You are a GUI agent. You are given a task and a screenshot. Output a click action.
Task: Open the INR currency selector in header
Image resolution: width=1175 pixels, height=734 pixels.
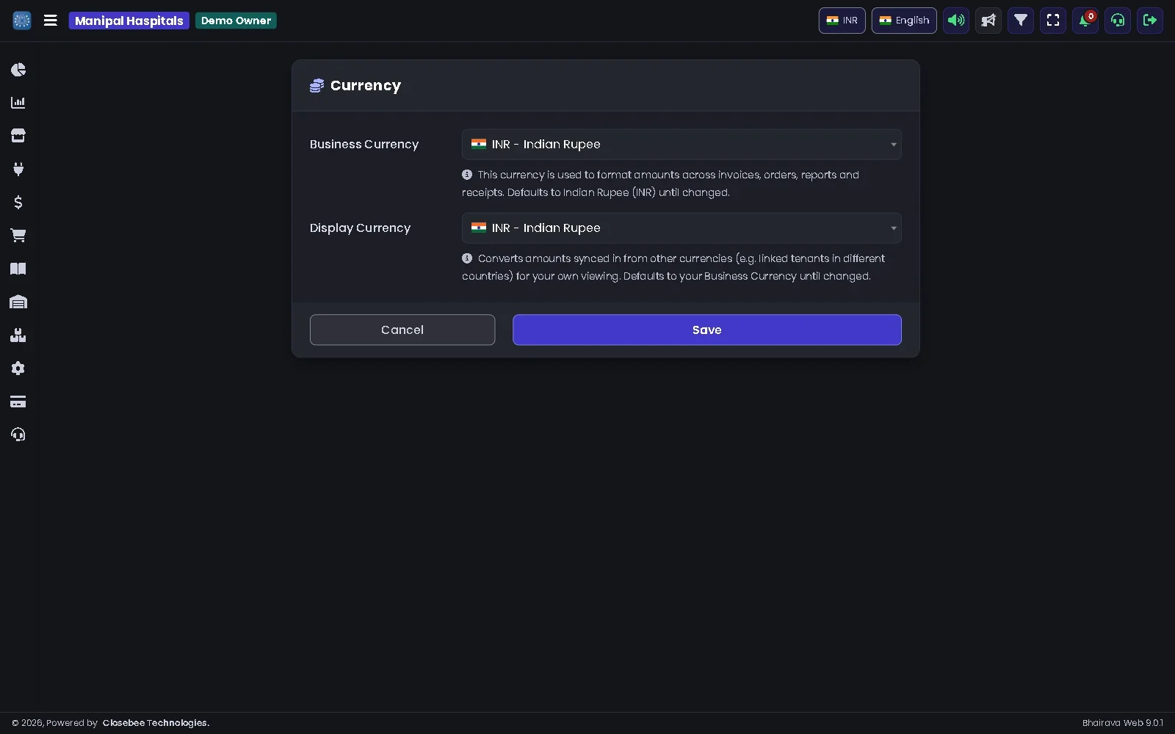(842, 21)
